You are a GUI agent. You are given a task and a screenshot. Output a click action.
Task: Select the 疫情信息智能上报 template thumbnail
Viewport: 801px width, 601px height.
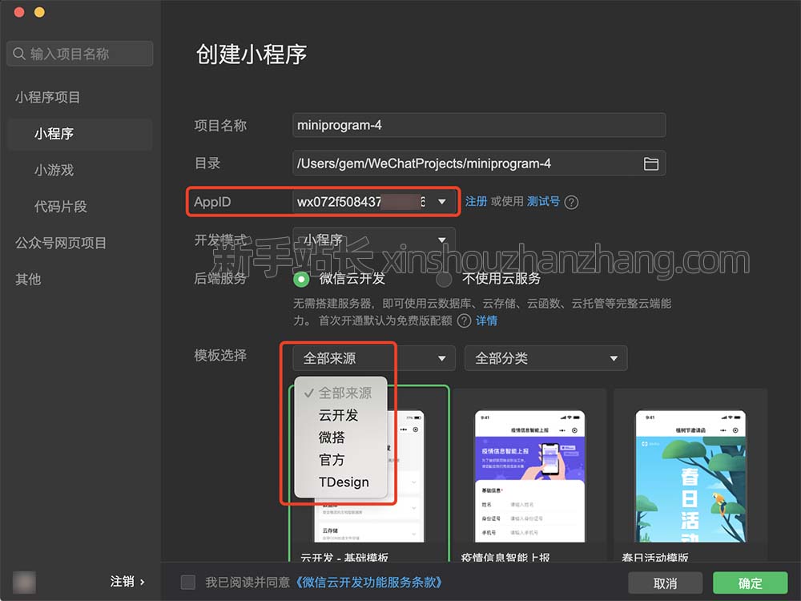click(529, 476)
